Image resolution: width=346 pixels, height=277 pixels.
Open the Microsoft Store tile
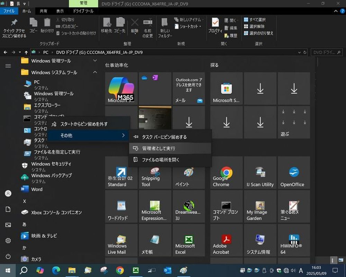point(226,88)
